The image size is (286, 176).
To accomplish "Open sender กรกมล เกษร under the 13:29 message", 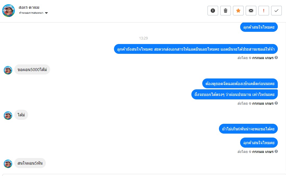I will click(263, 58).
